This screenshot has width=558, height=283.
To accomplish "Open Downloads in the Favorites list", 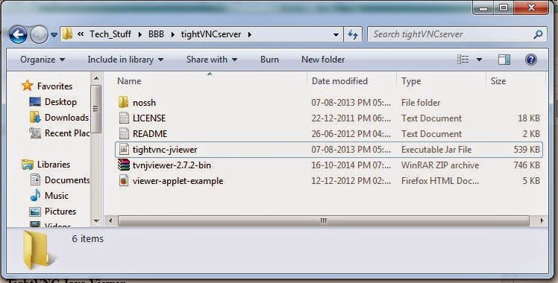I will (x=66, y=118).
